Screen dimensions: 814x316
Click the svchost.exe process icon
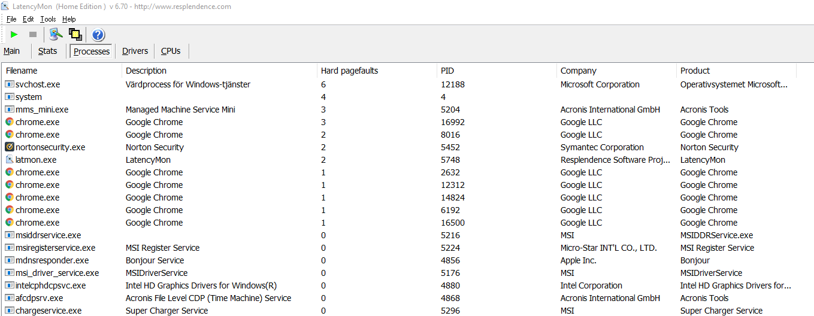click(x=10, y=84)
